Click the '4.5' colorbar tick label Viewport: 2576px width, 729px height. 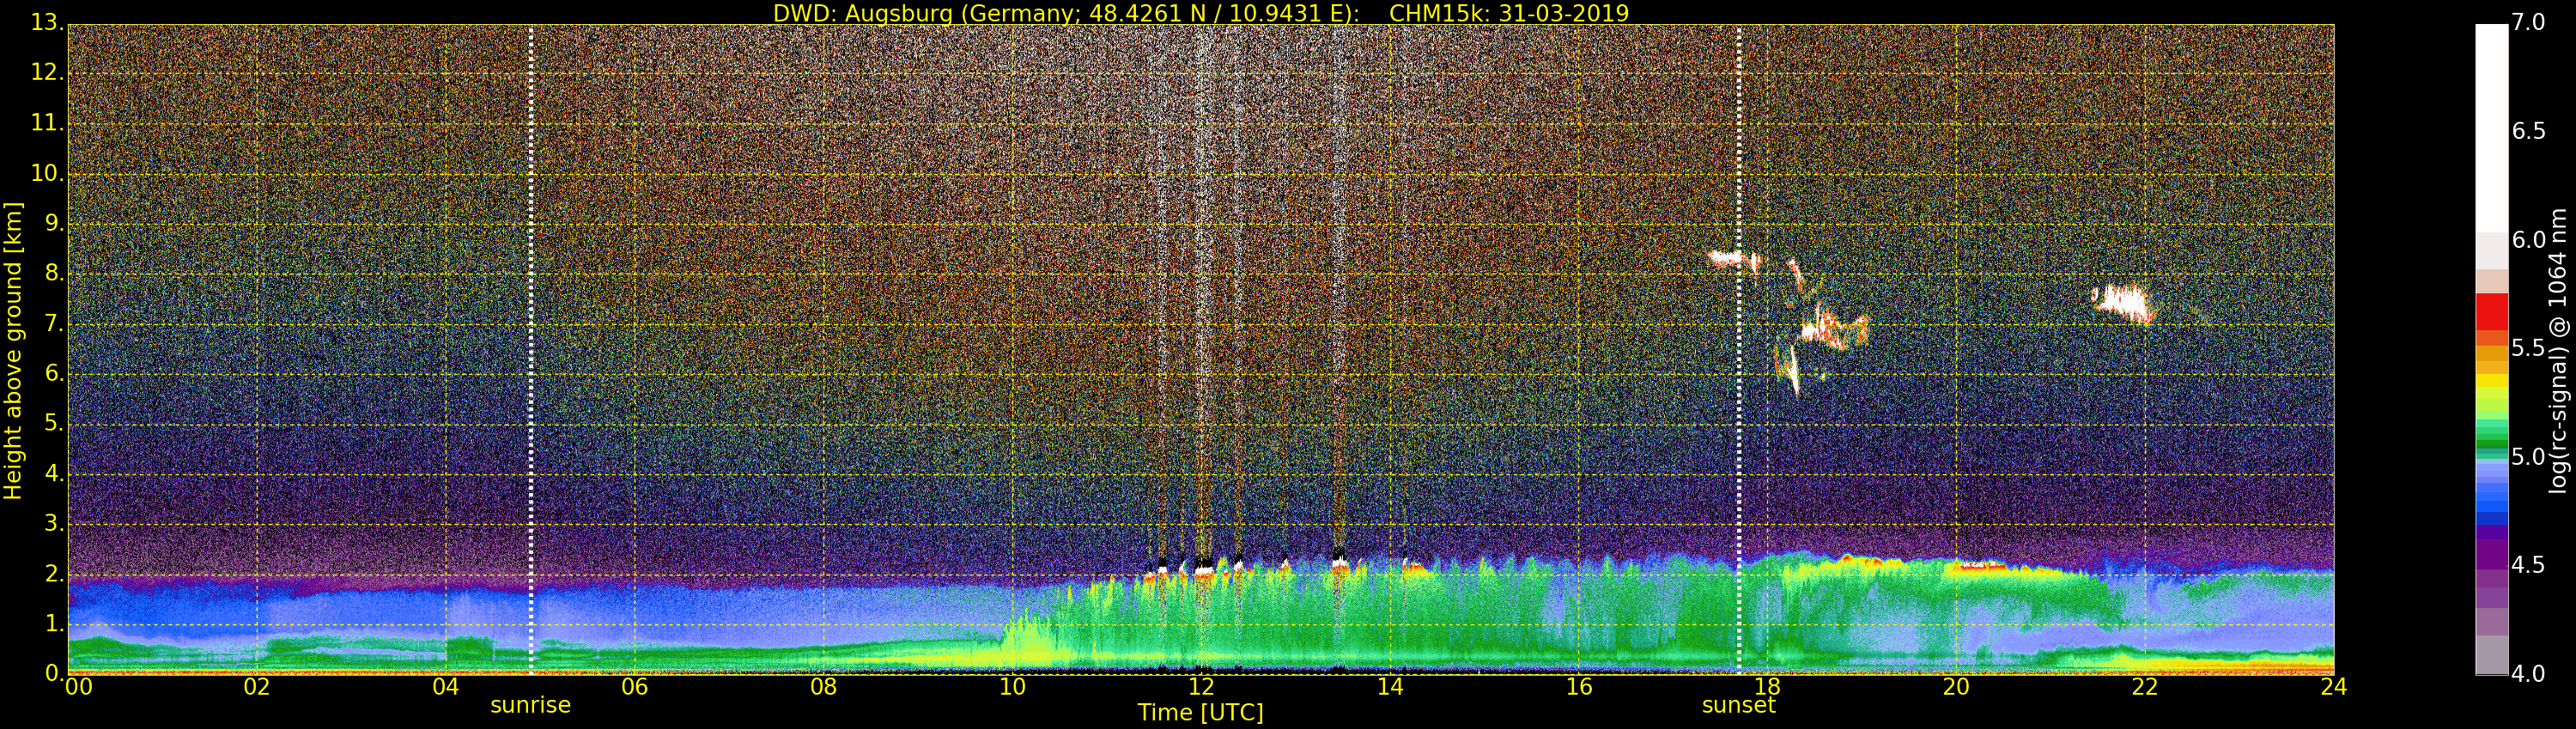tap(2529, 565)
